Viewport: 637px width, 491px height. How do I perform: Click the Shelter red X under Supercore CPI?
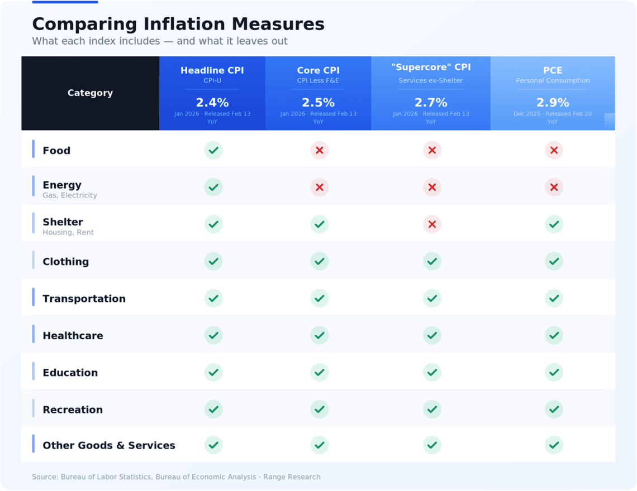tap(432, 224)
